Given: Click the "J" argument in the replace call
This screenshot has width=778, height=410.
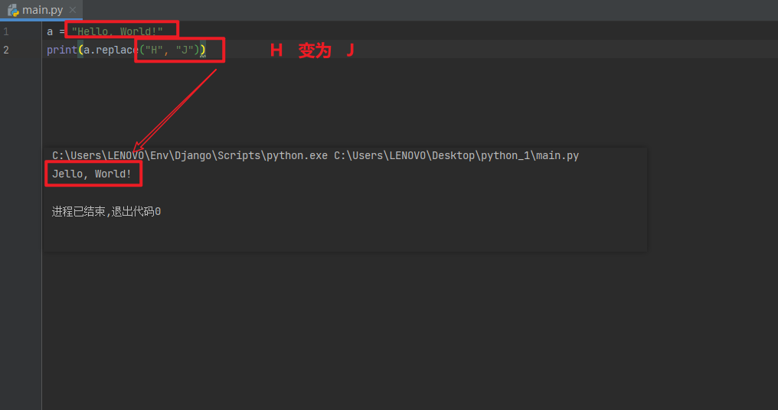Looking at the screenshot, I should (185, 50).
